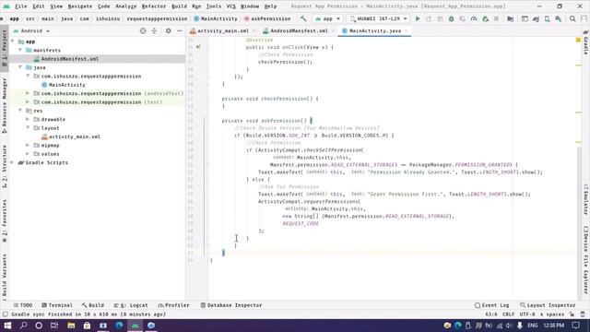
Task: Click the Search Everywhere magnifier icon
Action: (572, 18)
